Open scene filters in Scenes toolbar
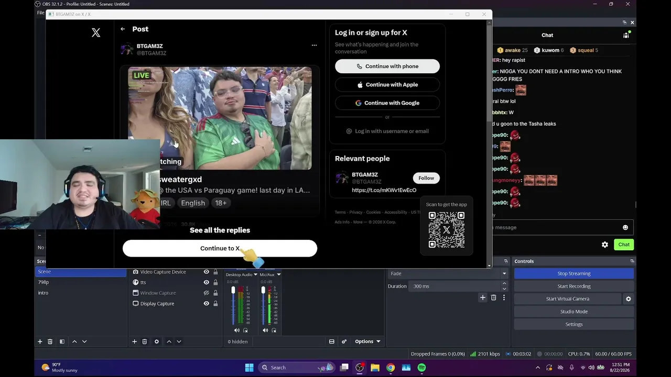 [x=62, y=341]
